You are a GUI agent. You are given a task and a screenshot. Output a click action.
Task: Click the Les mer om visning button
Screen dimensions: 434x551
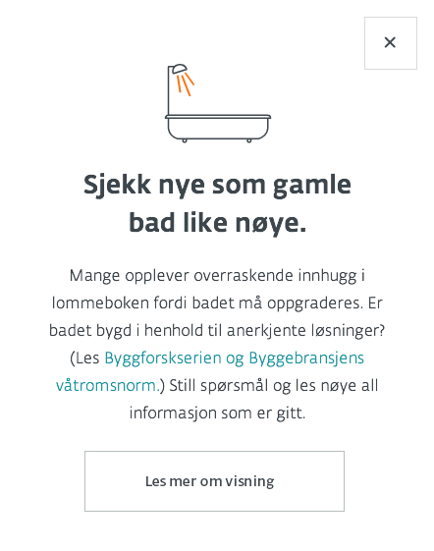(x=214, y=481)
